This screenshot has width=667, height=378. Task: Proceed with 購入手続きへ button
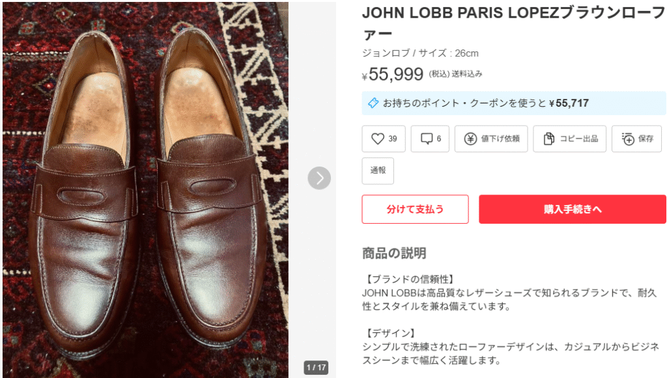(x=572, y=209)
